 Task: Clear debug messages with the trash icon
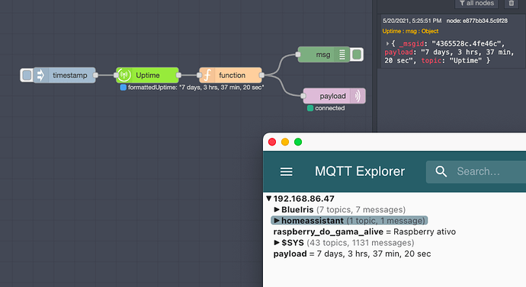click(x=512, y=3)
